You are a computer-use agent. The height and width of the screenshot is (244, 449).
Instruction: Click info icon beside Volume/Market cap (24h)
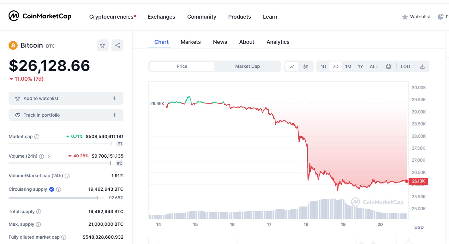(67, 176)
